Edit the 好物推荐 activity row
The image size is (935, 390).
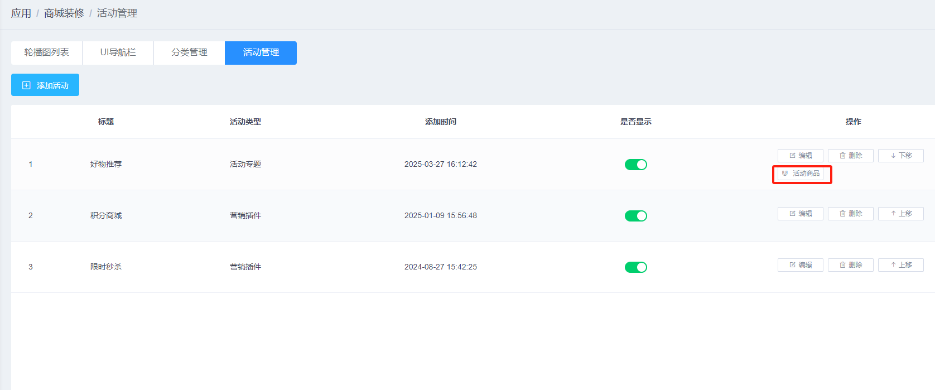[800, 156]
